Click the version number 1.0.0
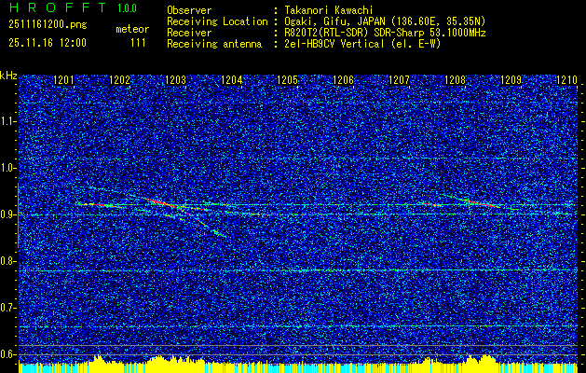The width and height of the screenshot is (586, 373). 127,7
